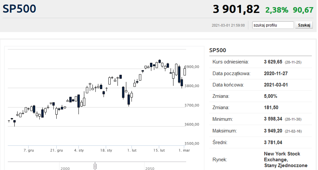Grab the chart range slider handle
This screenshot has height=170, width=318.
click(x=95, y=166)
